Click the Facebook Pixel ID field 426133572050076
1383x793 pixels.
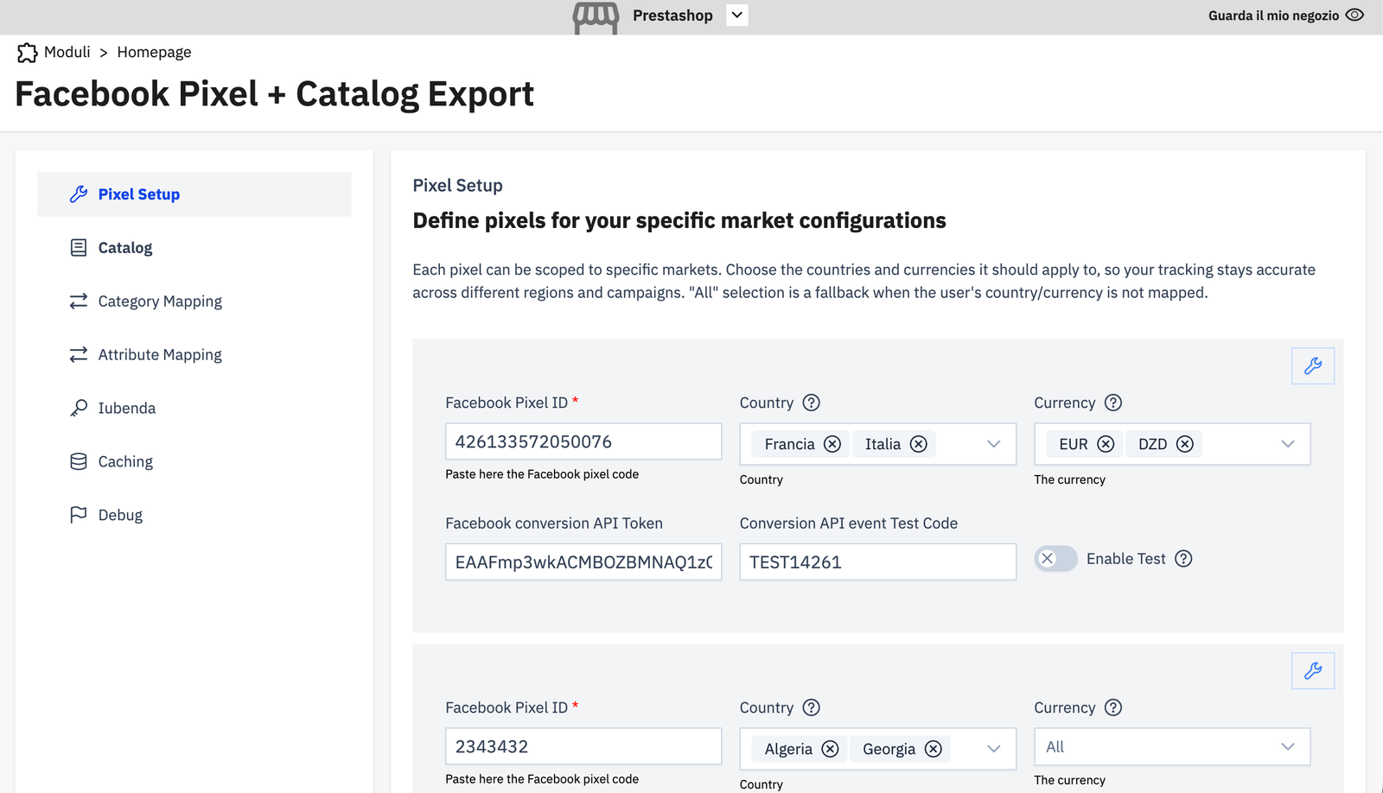pyautogui.click(x=583, y=441)
